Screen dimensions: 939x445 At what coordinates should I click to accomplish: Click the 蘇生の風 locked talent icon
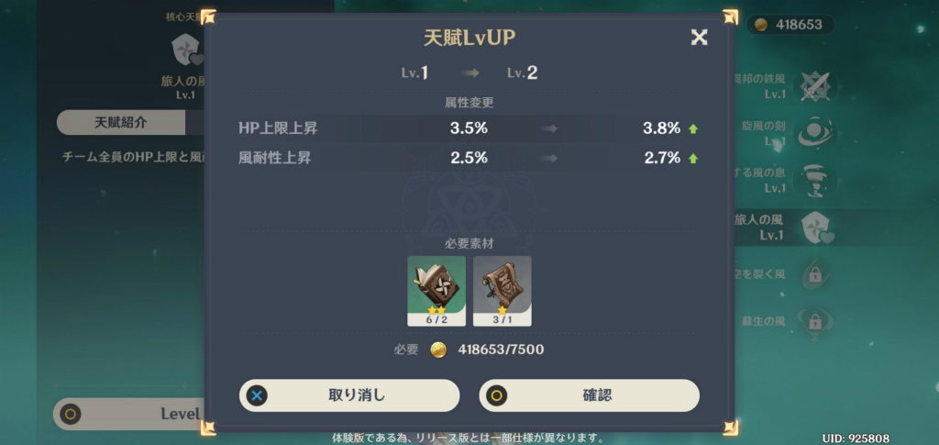pyautogui.click(x=814, y=322)
